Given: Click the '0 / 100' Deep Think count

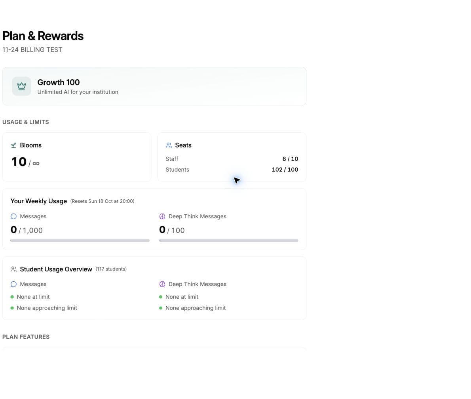Looking at the screenshot, I should coord(172,230).
